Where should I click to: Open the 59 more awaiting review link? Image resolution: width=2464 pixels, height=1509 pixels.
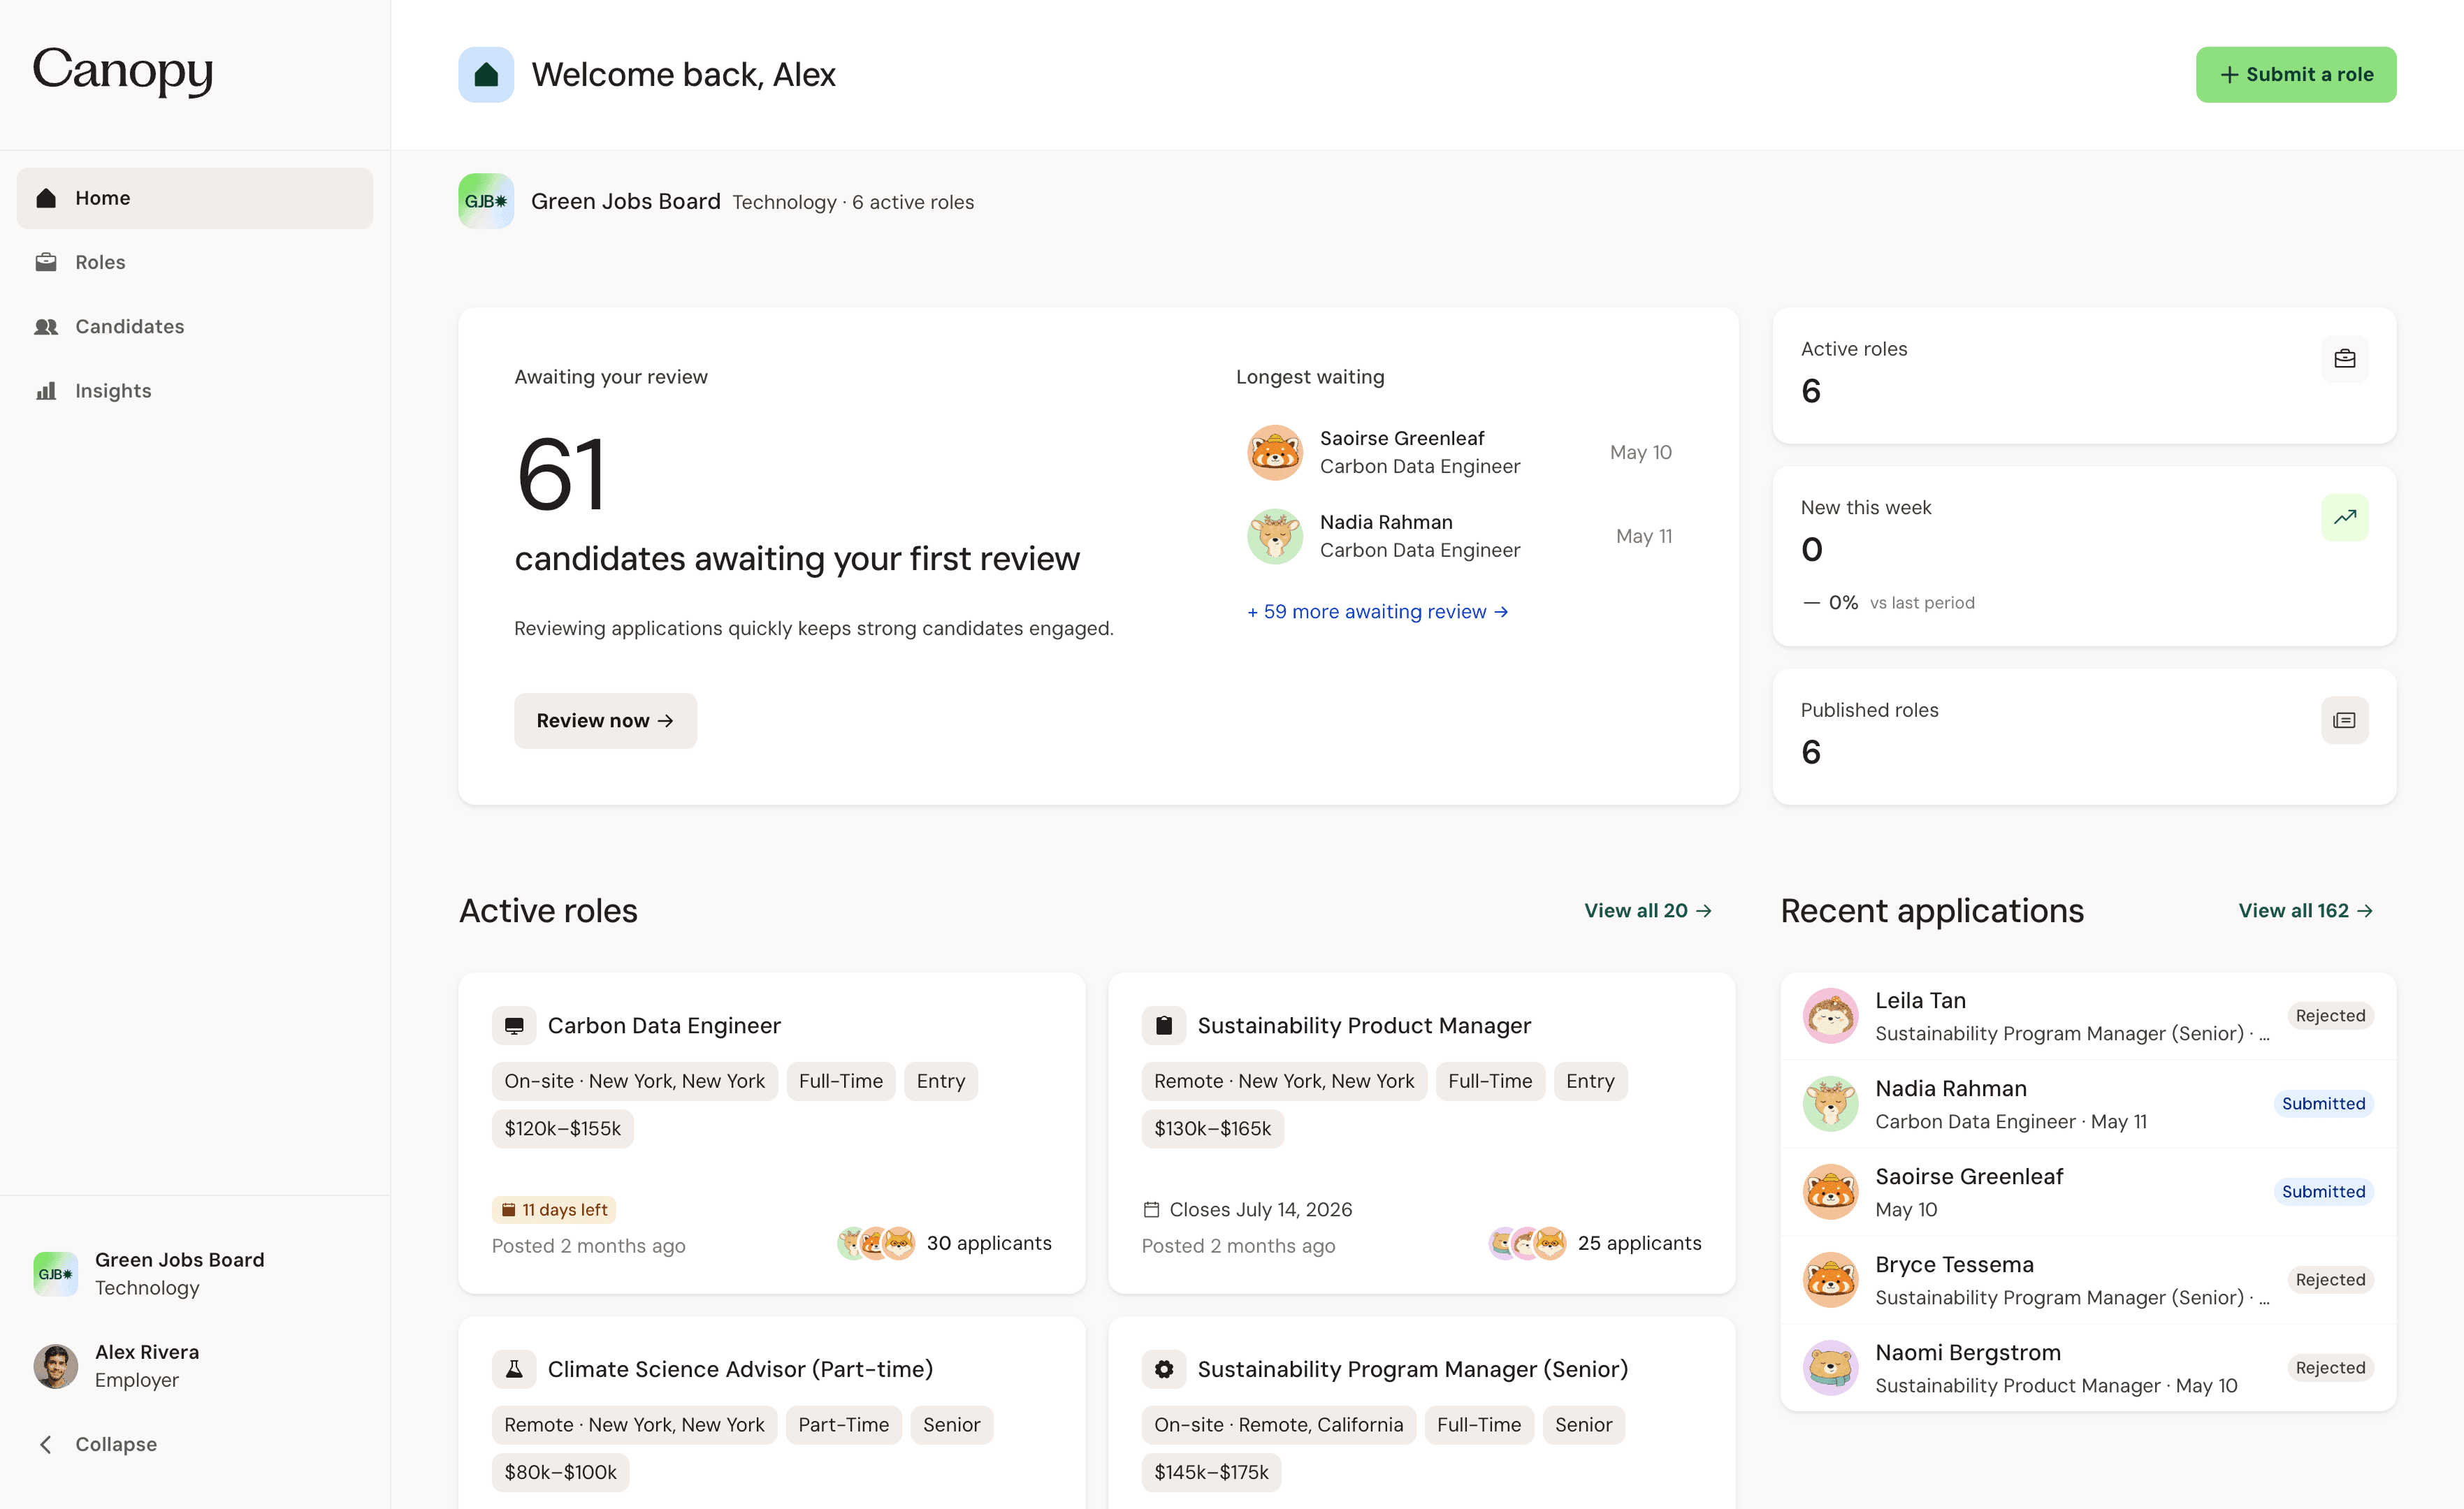[x=1378, y=611]
